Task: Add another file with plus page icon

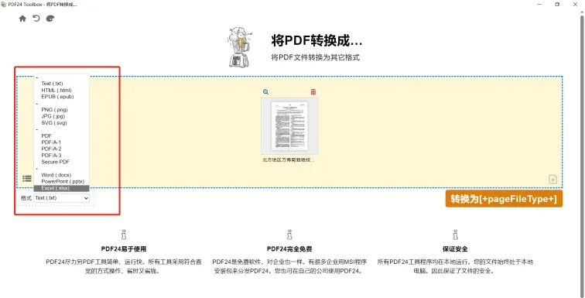Action: pos(553,180)
